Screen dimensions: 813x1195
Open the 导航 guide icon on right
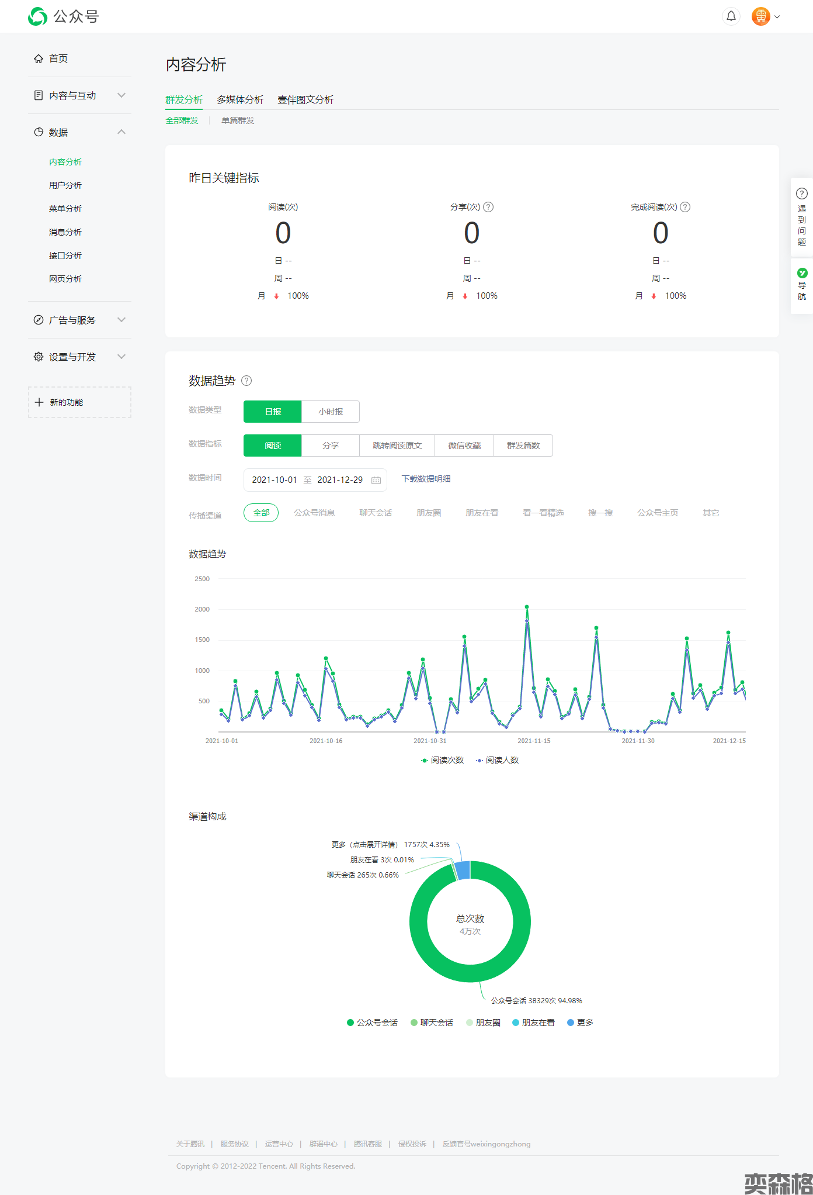[802, 273]
